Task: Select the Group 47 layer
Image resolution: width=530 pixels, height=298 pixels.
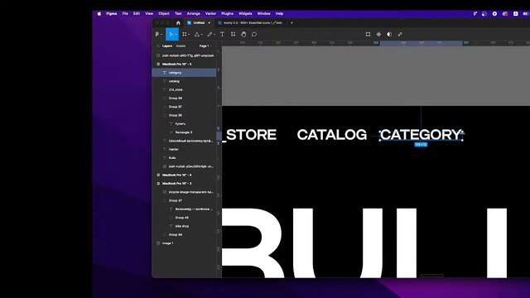Action: (184, 200)
